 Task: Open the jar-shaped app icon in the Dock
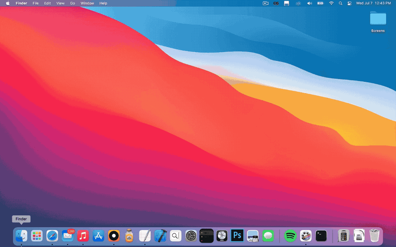pos(129,236)
